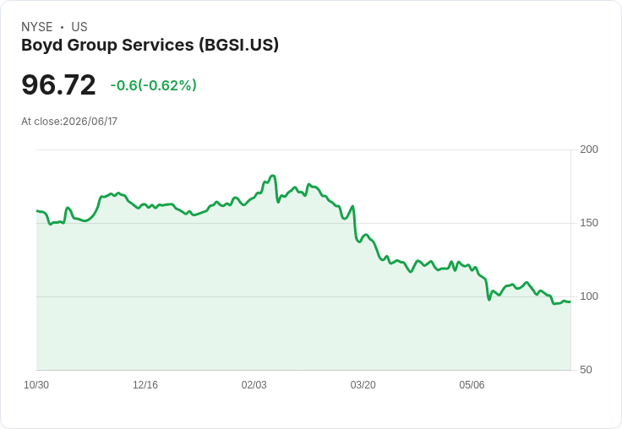Click the 02/03 date axis label
The image size is (622, 429).
pyautogui.click(x=254, y=385)
